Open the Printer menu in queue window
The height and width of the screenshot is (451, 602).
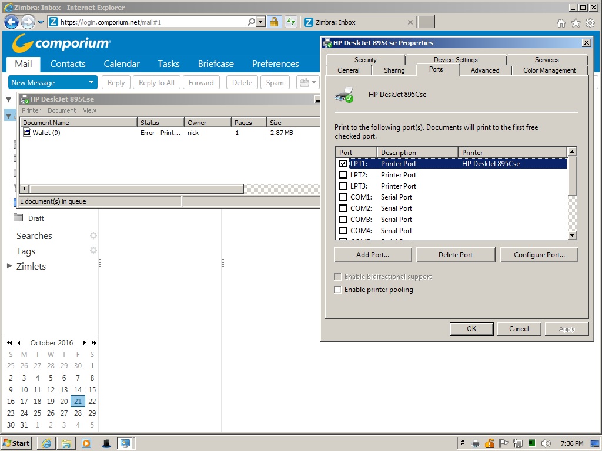tap(31, 110)
